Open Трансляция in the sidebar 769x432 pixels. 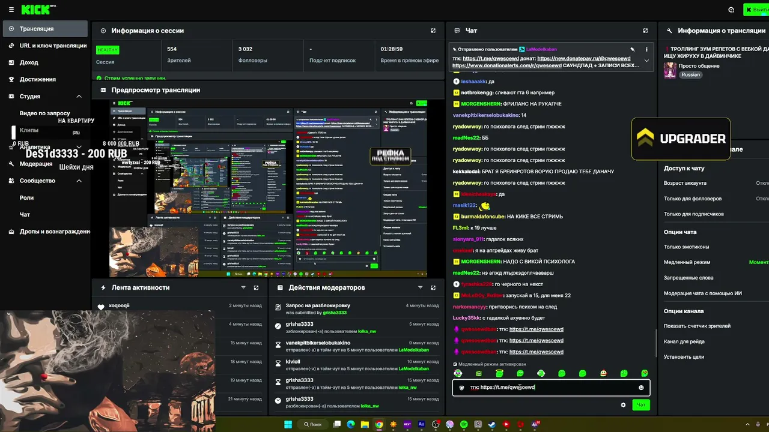click(x=45, y=29)
